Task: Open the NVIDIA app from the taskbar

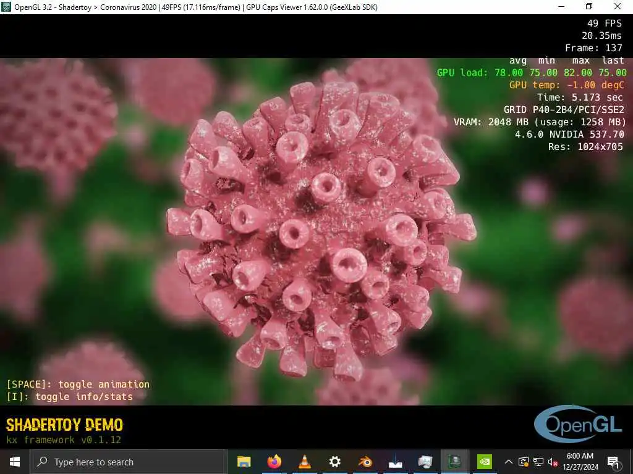Action: point(485,462)
